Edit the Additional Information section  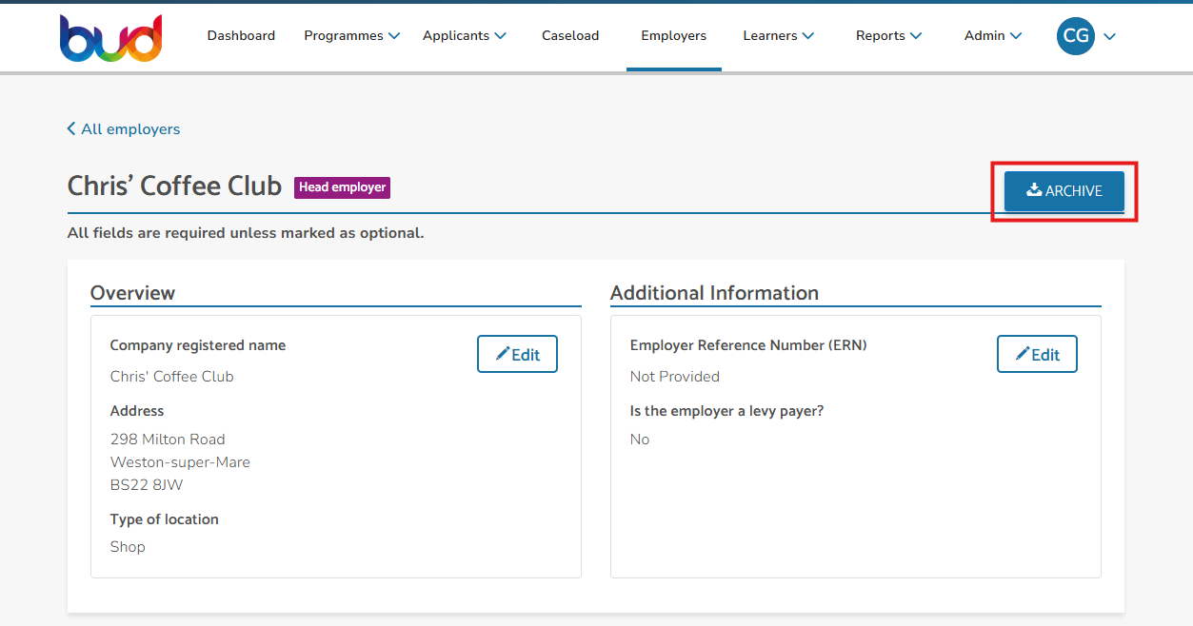[1037, 354]
